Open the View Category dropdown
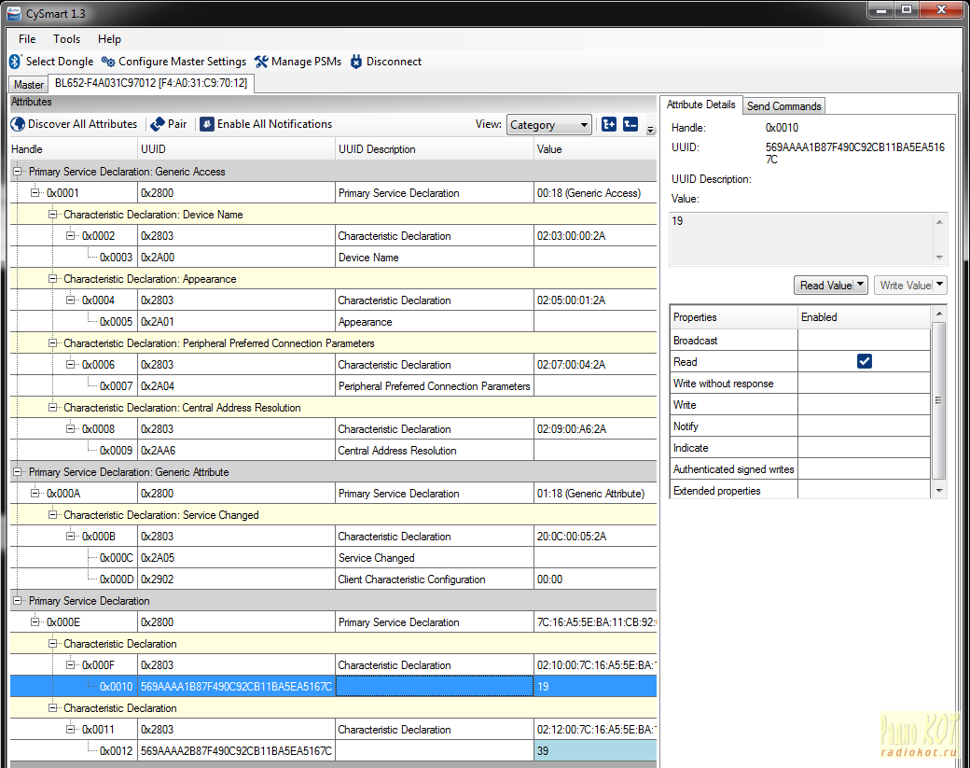This screenshot has width=970, height=768. pos(548,124)
